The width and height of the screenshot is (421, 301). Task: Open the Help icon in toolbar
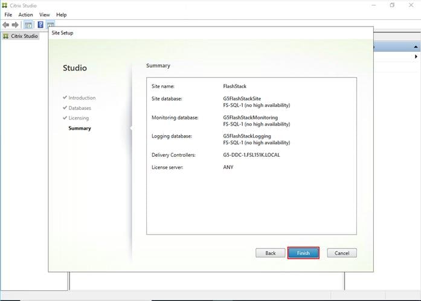coord(40,25)
